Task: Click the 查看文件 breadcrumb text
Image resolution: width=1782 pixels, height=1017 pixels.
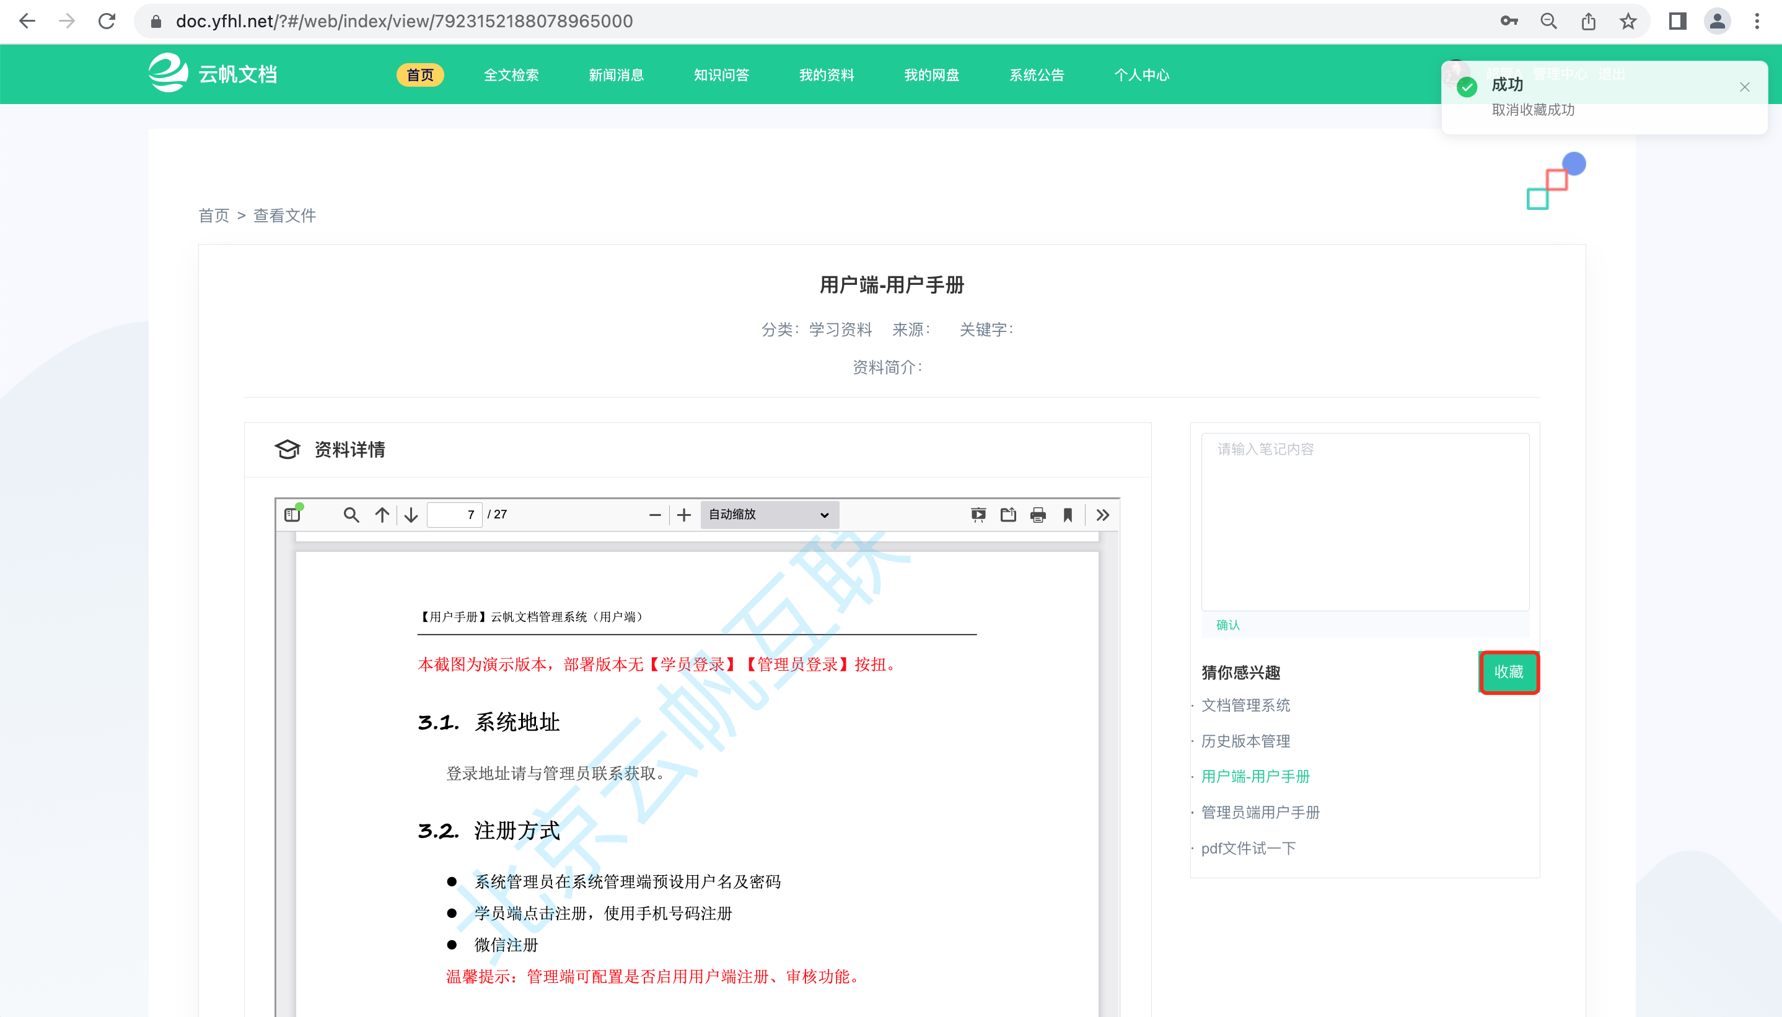Action: 284,215
